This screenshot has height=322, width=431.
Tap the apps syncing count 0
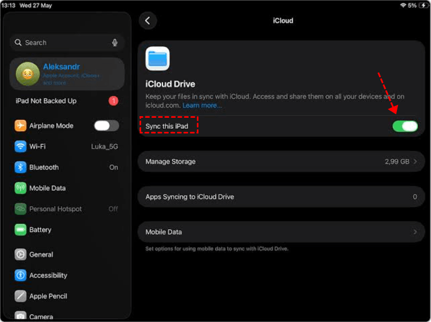tap(415, 197)
